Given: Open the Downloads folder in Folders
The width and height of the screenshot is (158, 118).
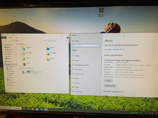Looking at the screenshot, I should click(51, 53).
